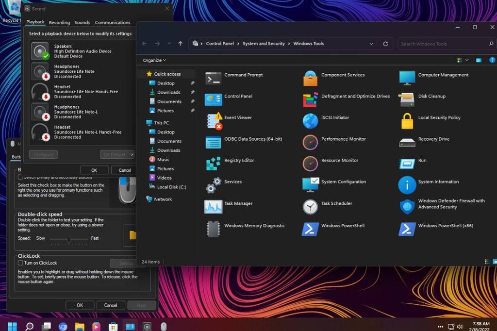Launch the Event Viewer icon
497x331 pixels.
click(214, 121)
